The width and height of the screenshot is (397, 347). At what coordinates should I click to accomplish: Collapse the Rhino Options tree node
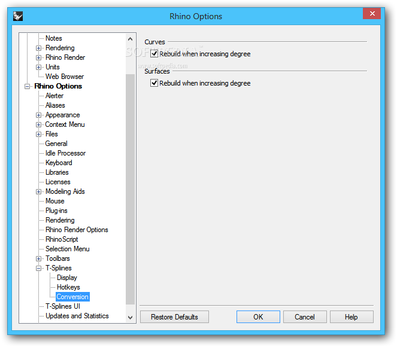[27, 87]
